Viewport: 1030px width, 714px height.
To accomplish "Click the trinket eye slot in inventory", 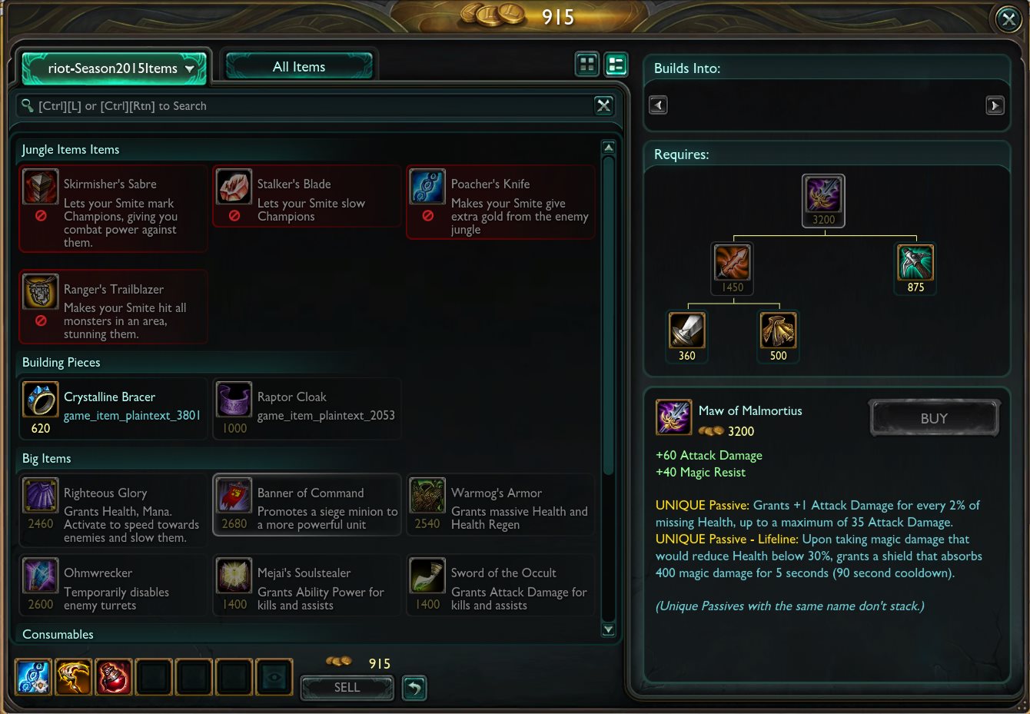I will pyautogui.click(x=274, y=677).
